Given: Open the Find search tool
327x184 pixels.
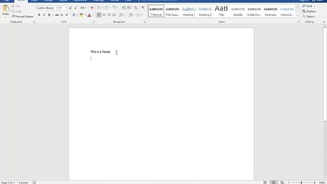Looking at the screenshot, I should pos(308,6).
